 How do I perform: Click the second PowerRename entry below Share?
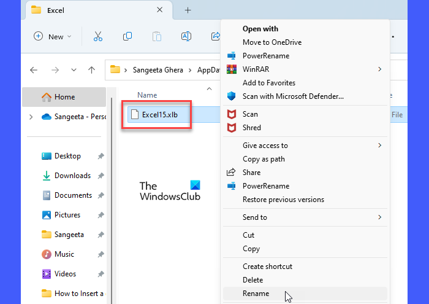point(305,186)
